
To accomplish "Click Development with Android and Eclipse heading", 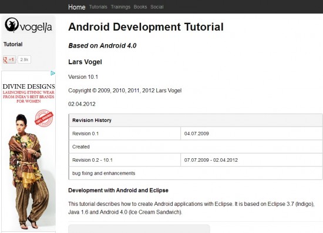I will click(118, 190).
